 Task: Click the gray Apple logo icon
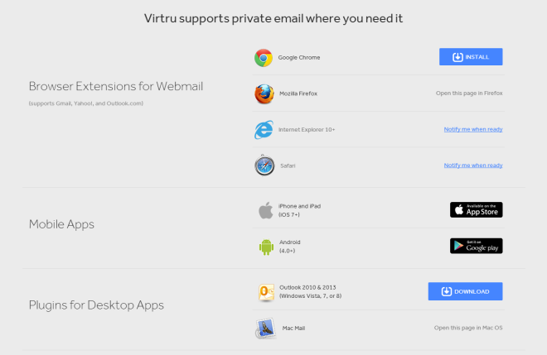coord(266,210)
